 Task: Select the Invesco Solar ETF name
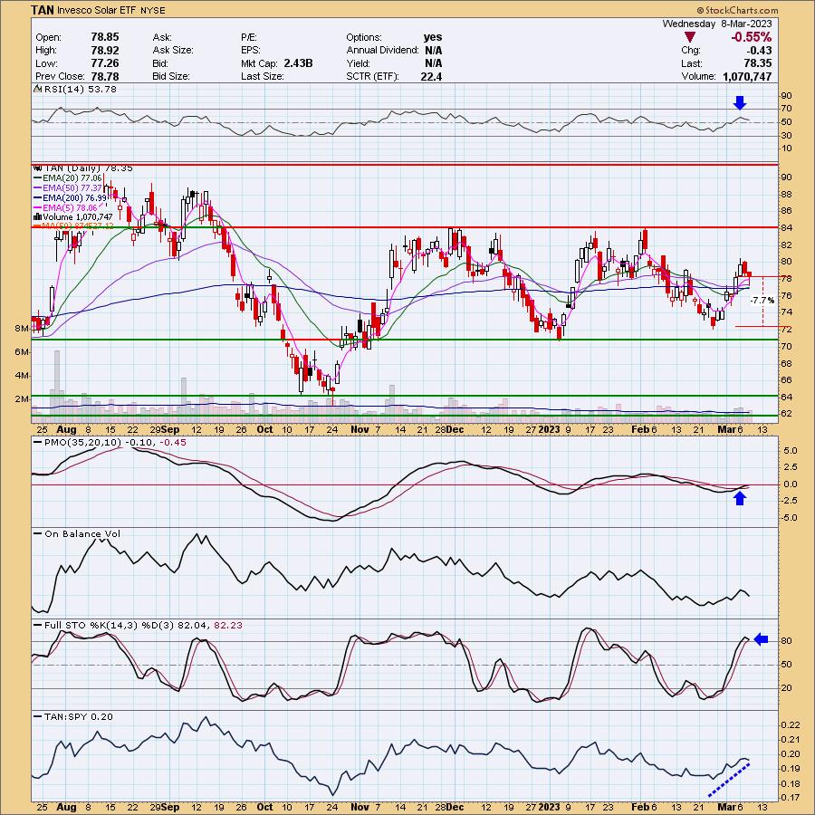point(96,10)
